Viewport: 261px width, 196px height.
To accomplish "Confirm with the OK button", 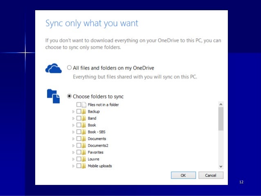I will (x=183, y=176).
